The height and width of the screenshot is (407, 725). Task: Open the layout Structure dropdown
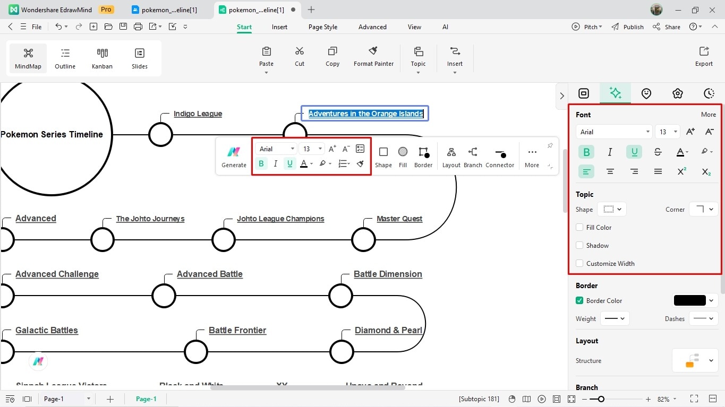(695, 360)
